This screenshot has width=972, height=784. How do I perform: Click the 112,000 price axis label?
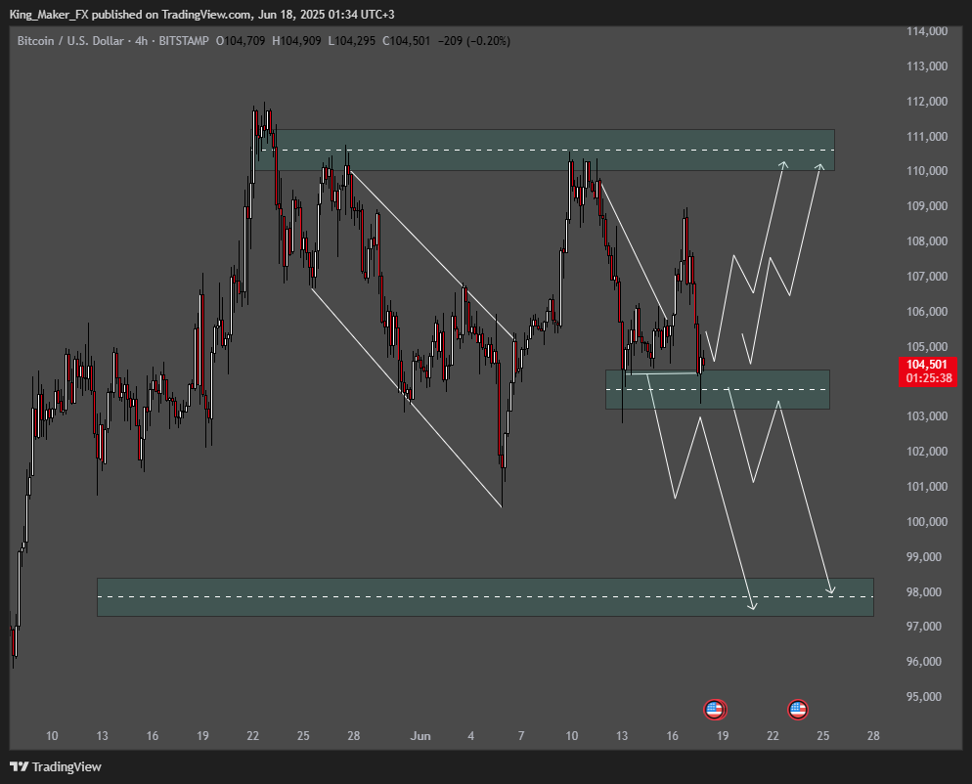[927, 101]
